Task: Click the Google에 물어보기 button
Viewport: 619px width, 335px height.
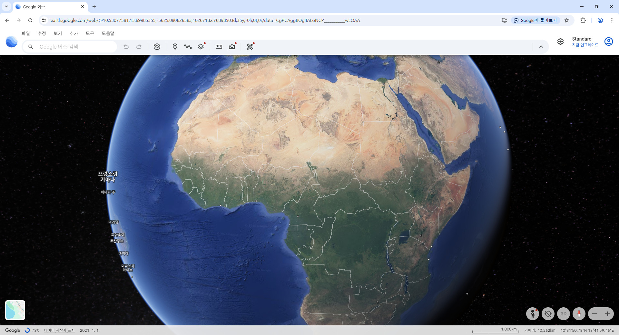Action: coord(535,20)
